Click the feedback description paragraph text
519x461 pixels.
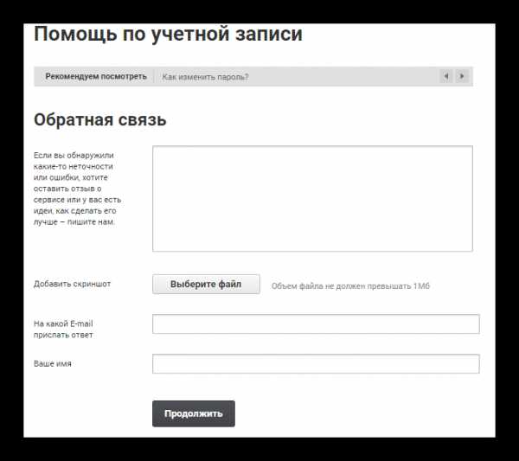point(80,188)
